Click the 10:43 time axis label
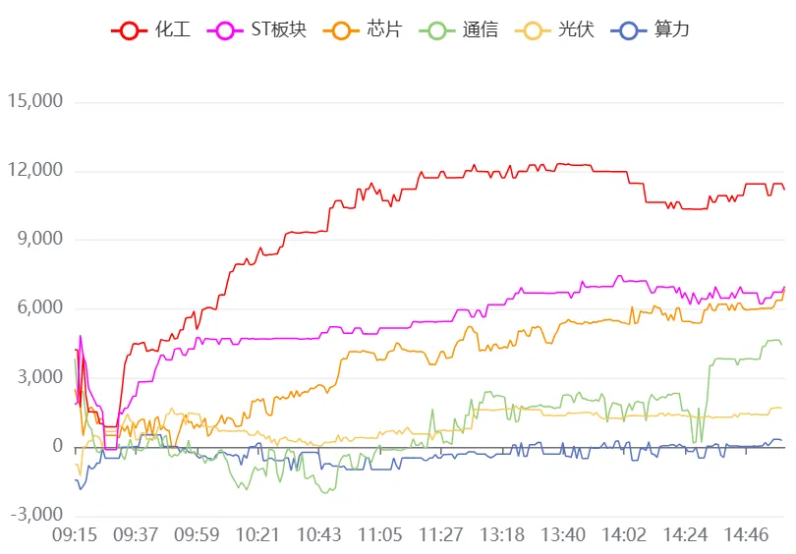Image resolution: width=796 pixels, height=554 pixels. pos(318,535)
